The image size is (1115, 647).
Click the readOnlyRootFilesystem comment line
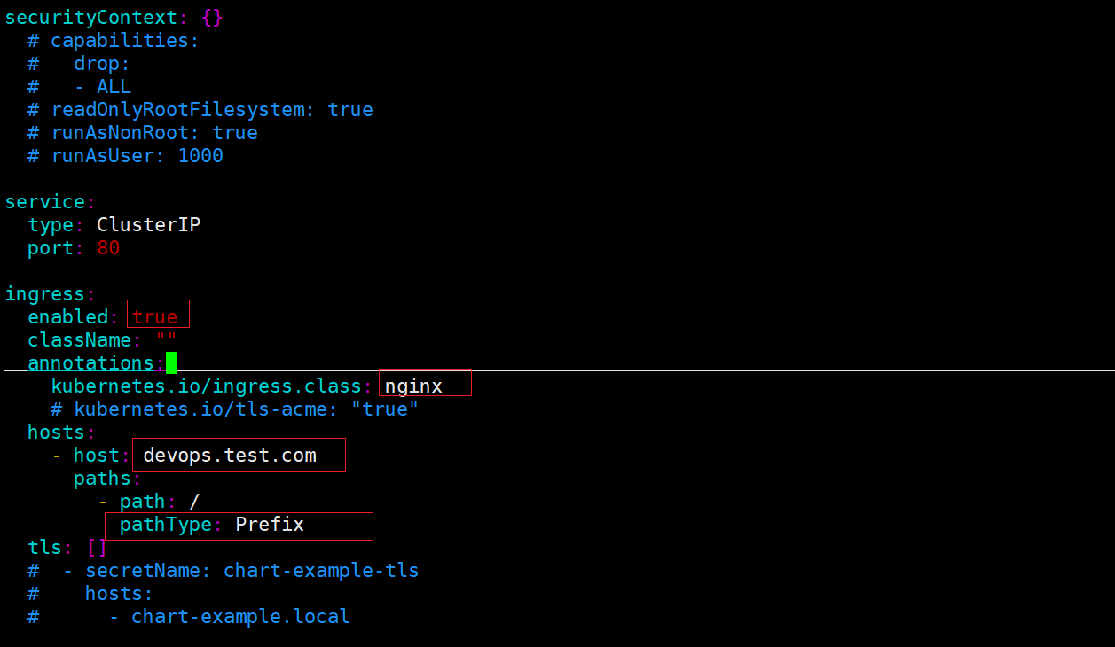point(200,109)
